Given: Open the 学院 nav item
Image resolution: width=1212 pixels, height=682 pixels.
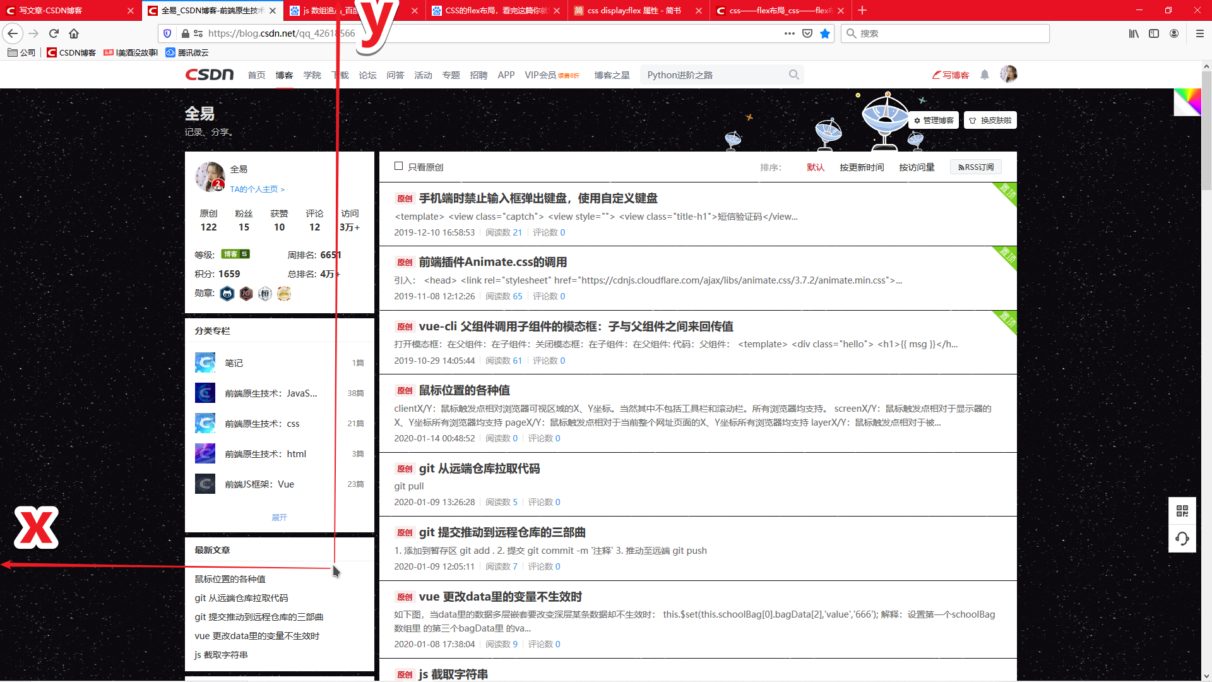Looking at the screenshot, I should [x=312, y=75].
